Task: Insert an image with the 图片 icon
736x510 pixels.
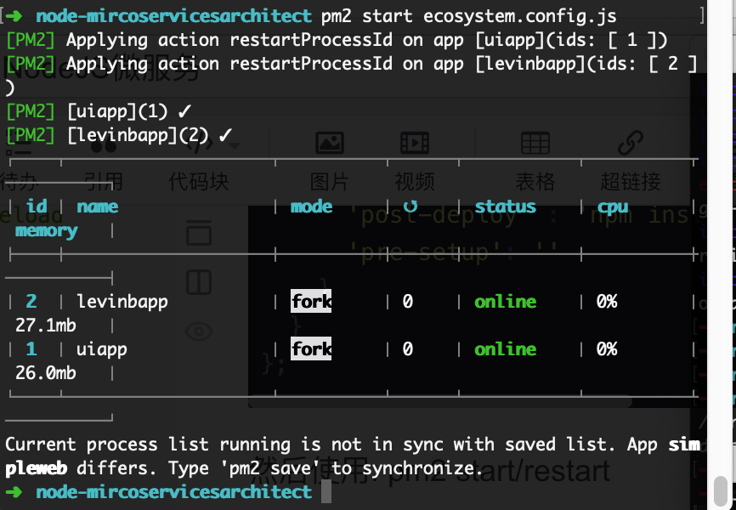Action: point(330,143)
